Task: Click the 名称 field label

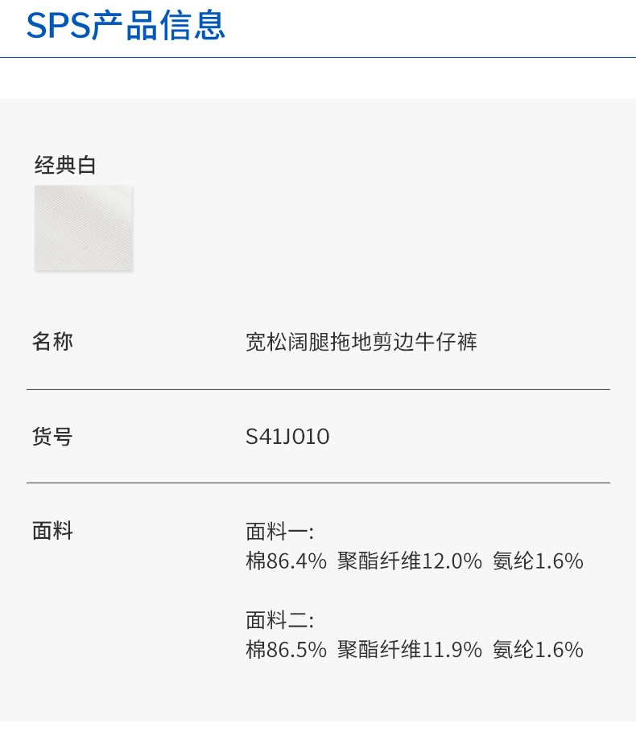Action: point(52,342)
